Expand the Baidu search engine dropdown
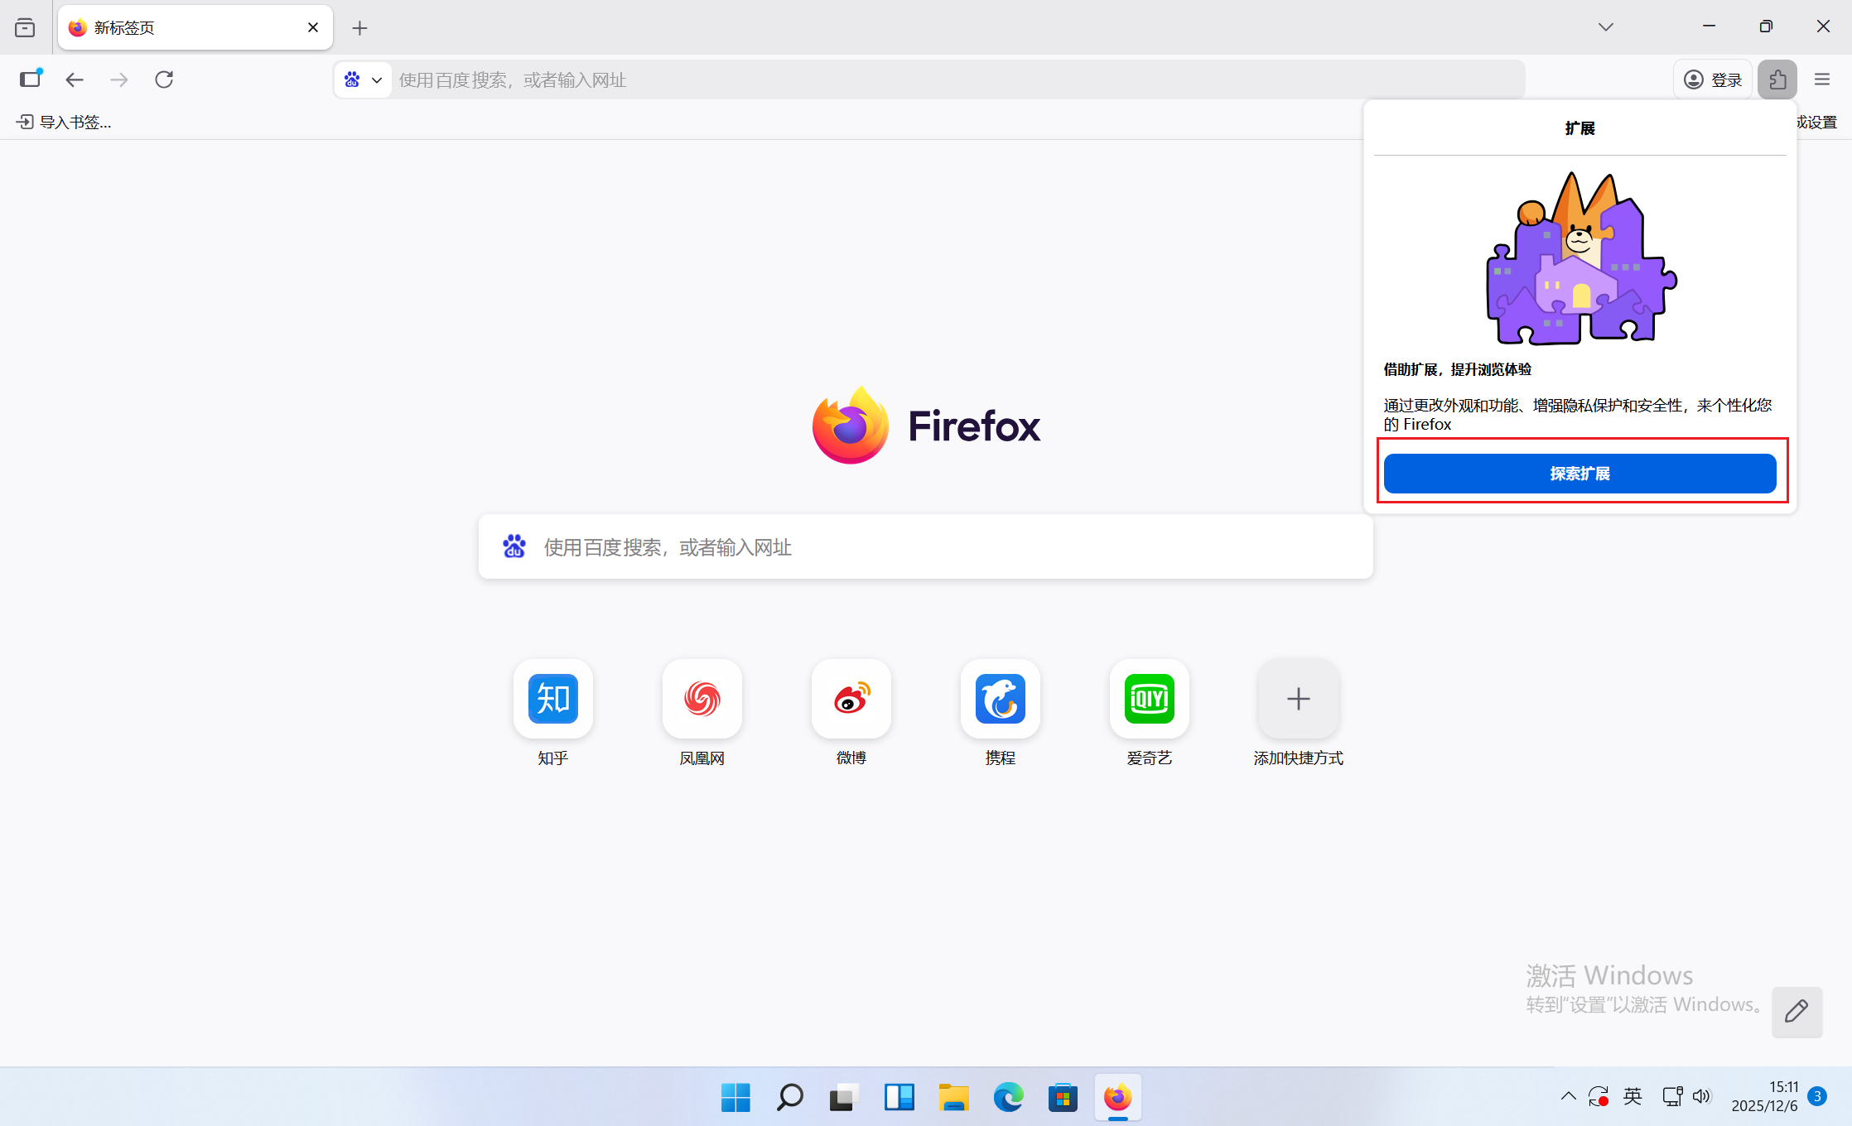 (x=363, y=79)
